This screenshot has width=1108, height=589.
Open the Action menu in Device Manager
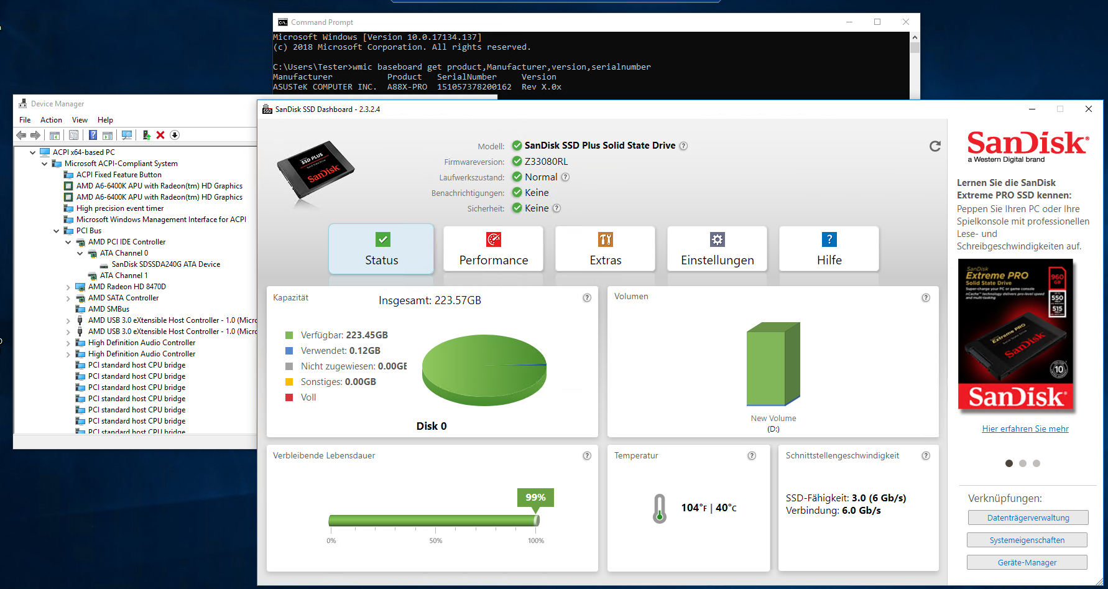point(51,120)
